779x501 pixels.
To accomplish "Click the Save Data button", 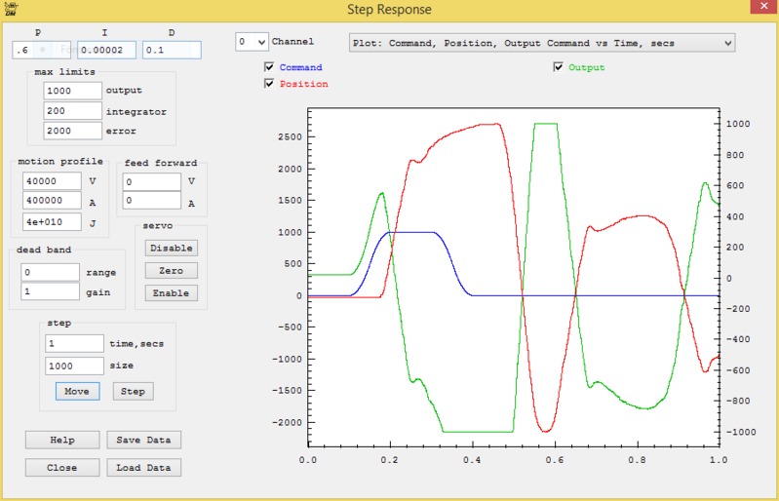I will tap(143, 440).
